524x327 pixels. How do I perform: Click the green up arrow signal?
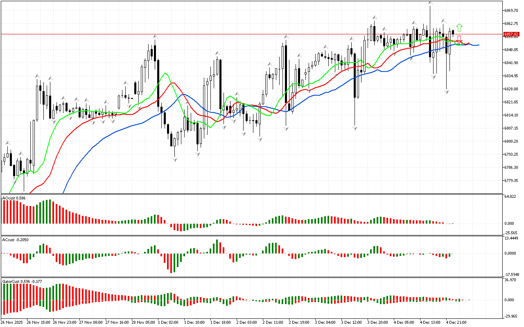459,27
